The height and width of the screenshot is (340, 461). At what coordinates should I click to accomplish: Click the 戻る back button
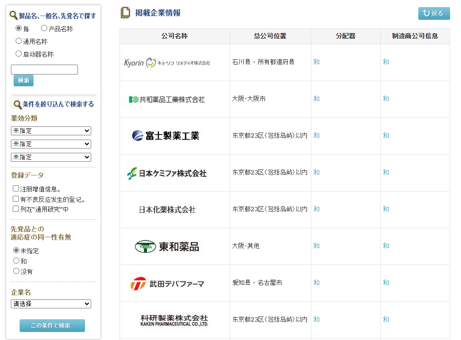click(434, 13)
